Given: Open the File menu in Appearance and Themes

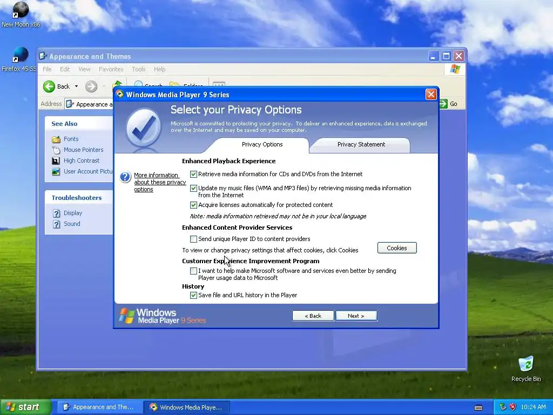Looking at the screenshot, I should (47, 69).
